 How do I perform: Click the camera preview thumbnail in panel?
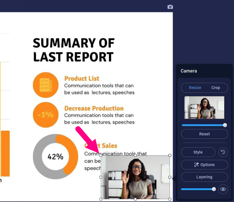[204, 108]
